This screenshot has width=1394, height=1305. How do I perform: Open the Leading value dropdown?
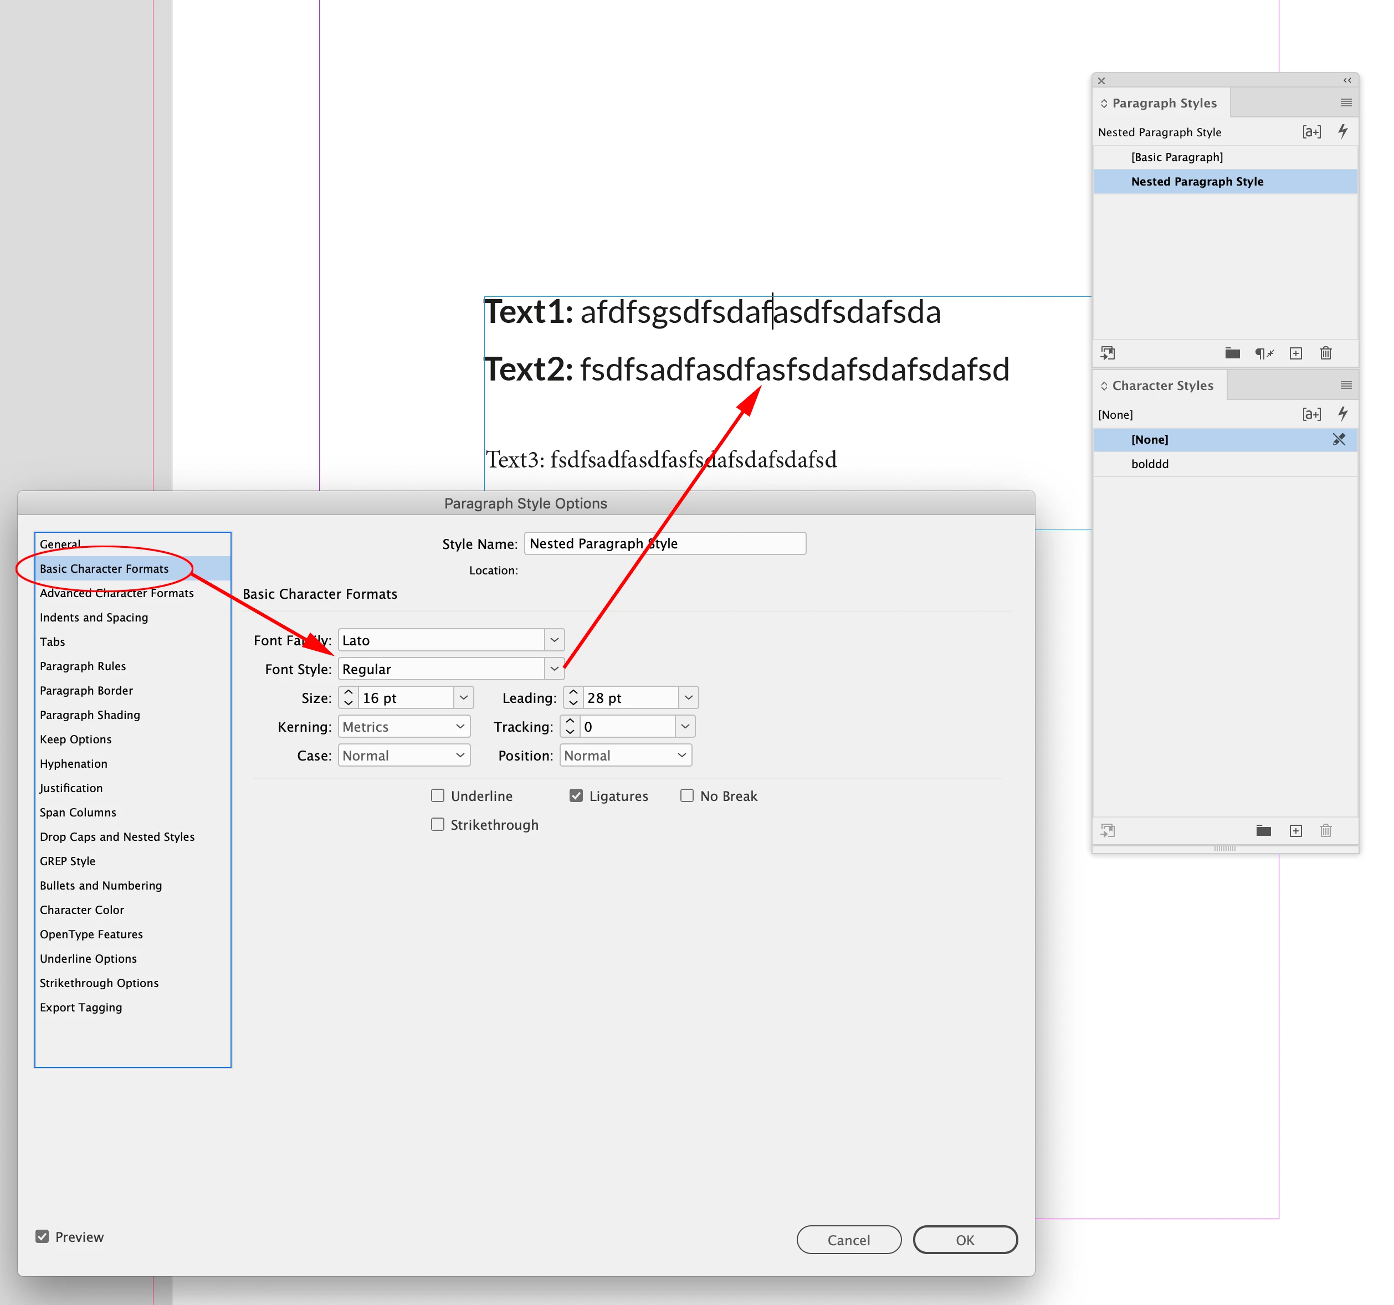point(689,698)
